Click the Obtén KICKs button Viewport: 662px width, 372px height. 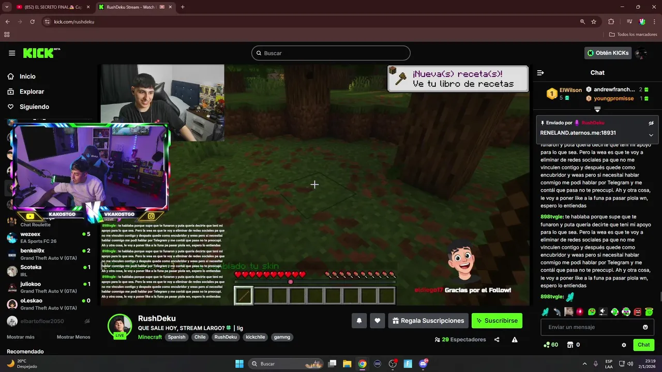coord(608,53)
